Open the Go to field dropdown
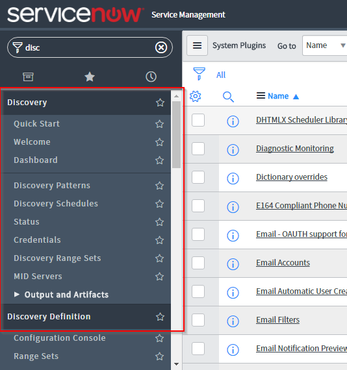347x370 pixels. pyautogui.click(x=324, y=45)
